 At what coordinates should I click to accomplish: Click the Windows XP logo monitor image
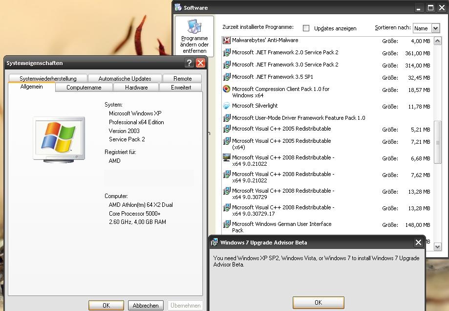pyautogui.click(x=59, y=139)
